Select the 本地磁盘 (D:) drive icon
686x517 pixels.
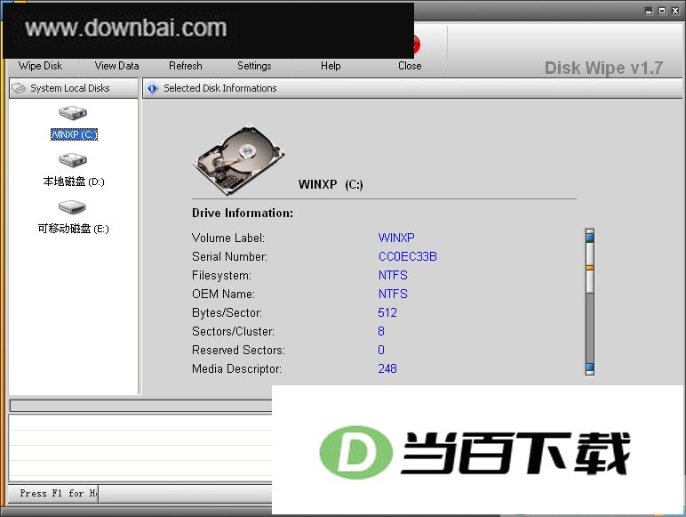[73, 159]
